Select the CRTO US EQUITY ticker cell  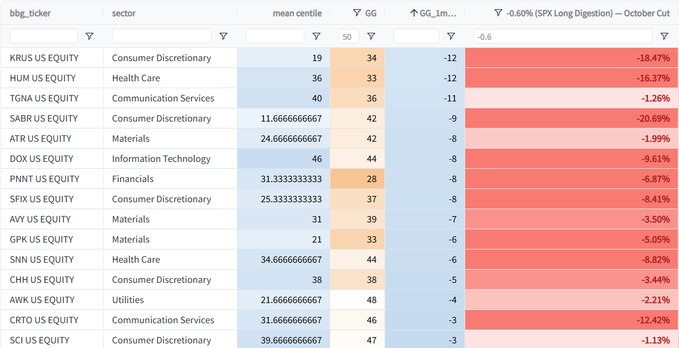(x=52, y=320)
